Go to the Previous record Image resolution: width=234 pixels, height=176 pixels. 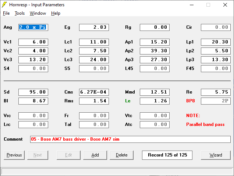14,155
